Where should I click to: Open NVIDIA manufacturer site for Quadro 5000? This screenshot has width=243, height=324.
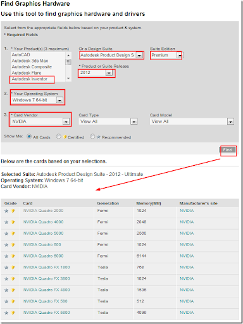[x=187, y=234]
